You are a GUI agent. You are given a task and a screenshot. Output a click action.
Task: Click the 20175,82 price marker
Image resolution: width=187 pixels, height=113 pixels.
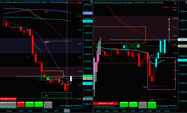(x=88, y=13)
